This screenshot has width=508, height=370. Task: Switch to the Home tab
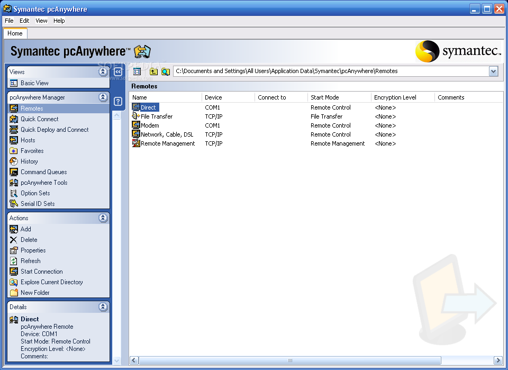[x=15, y=33]
